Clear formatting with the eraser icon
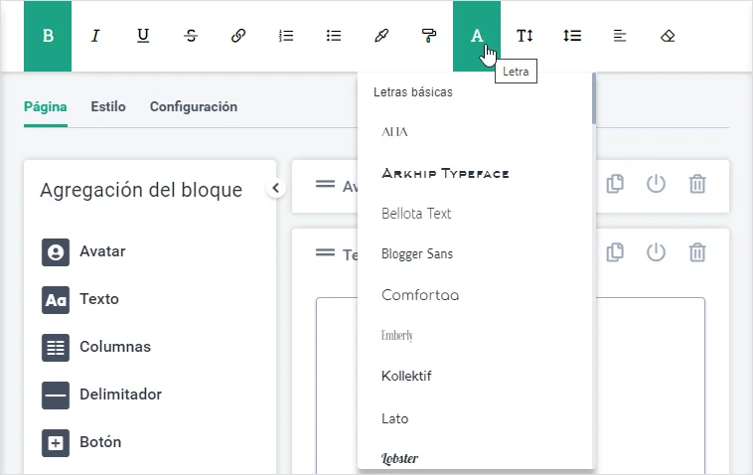753x475 pixels. pos(668,36)
